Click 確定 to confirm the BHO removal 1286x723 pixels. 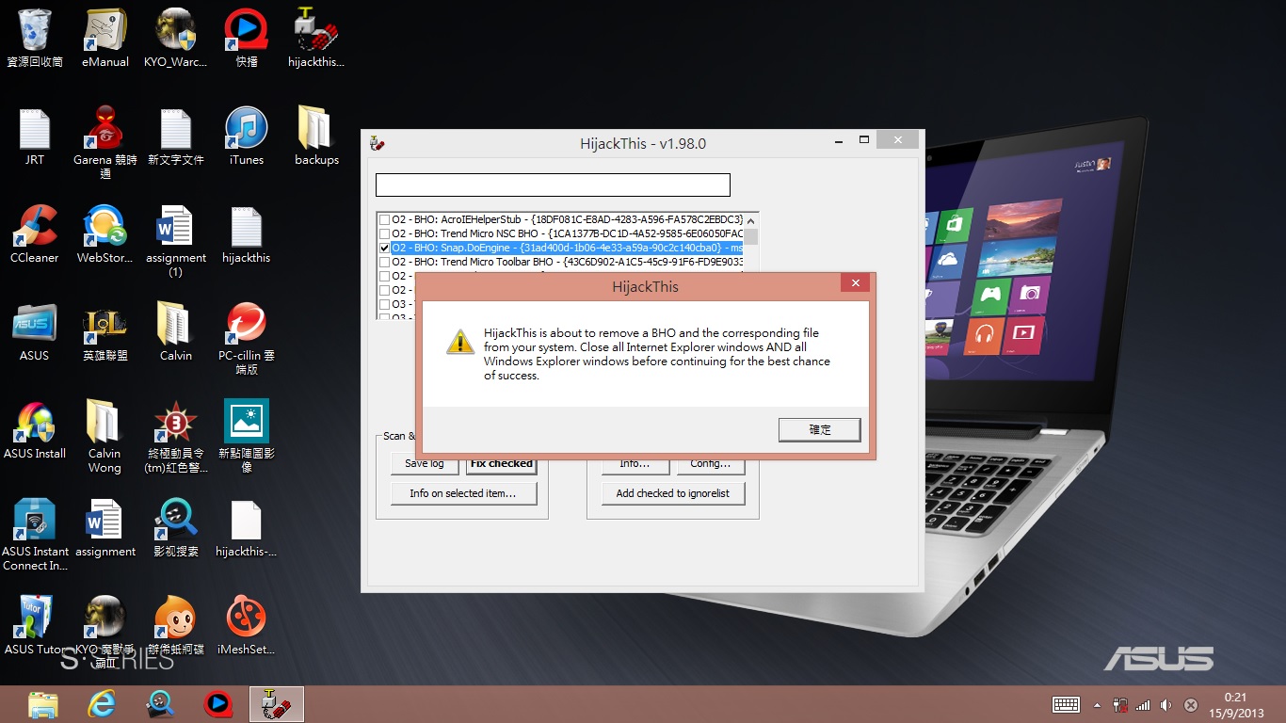point(820,429)
